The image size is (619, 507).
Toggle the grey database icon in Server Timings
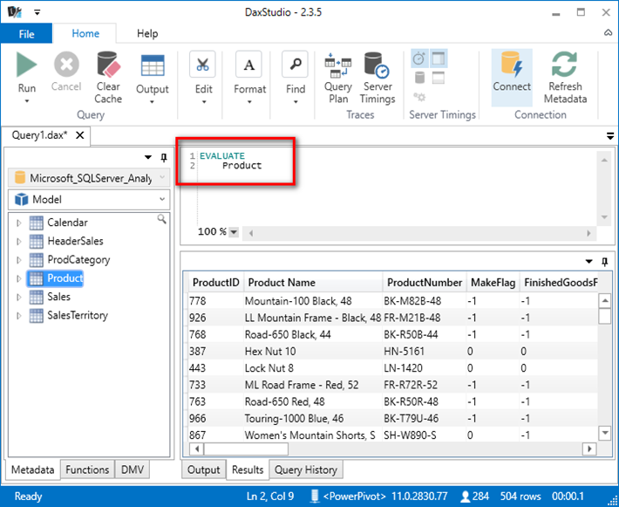(x=420, y=78)
